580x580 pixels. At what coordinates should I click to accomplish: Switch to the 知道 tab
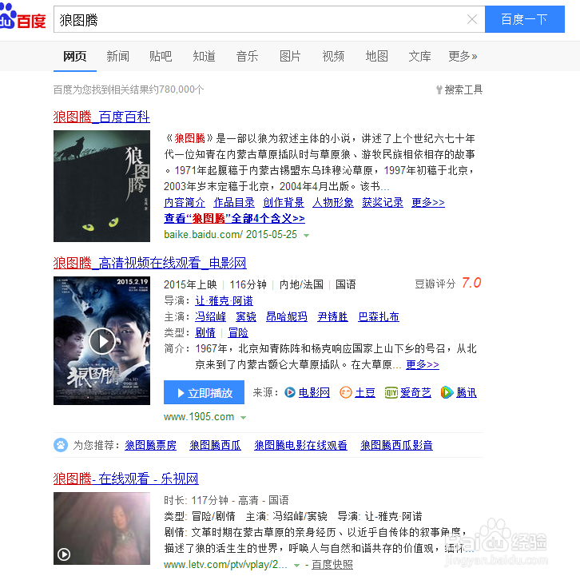204,56
